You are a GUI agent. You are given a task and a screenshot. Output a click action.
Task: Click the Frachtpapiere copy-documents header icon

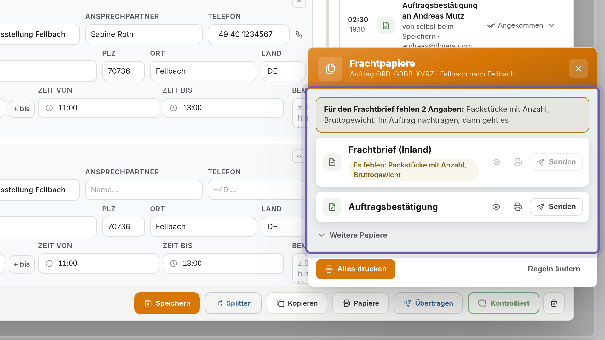pyautogui.click(x=330, y=69)
